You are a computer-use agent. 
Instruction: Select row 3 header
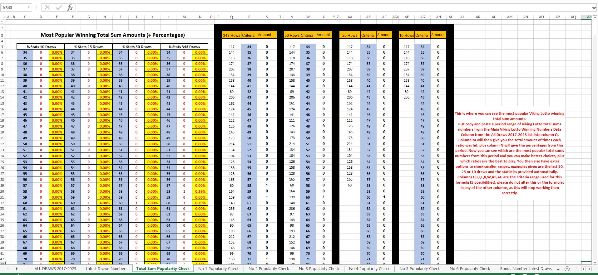click(2, 36)
